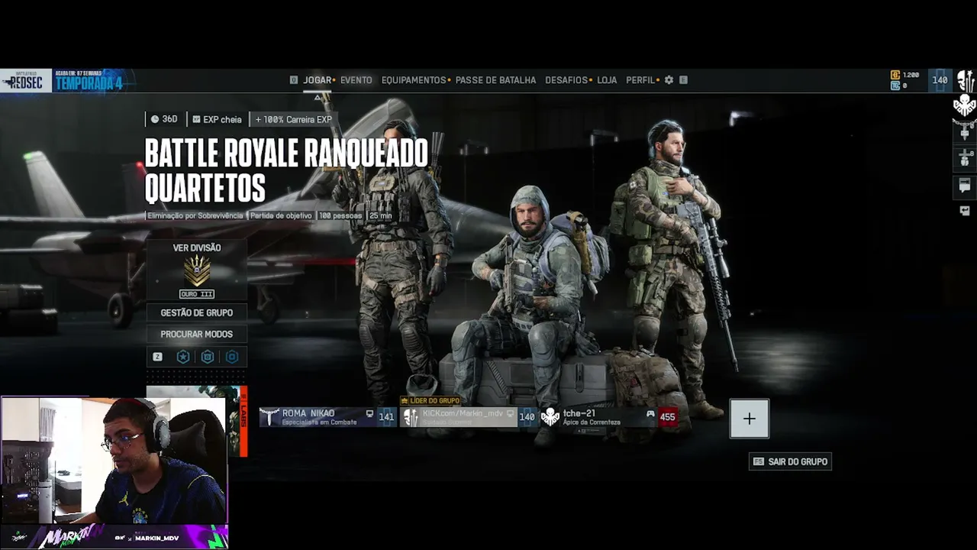Select the ROMA NIKAO player card
This screenshot has width=977, height=550.
click(x=328, y=417)
